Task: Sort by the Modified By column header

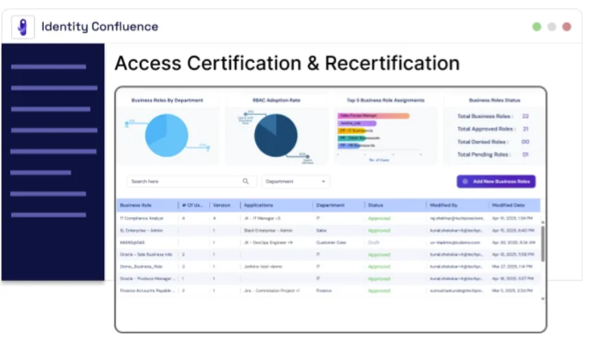Action: [x=444, y=205]
